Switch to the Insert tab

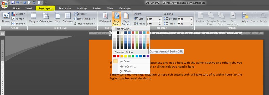pos(29,8)
